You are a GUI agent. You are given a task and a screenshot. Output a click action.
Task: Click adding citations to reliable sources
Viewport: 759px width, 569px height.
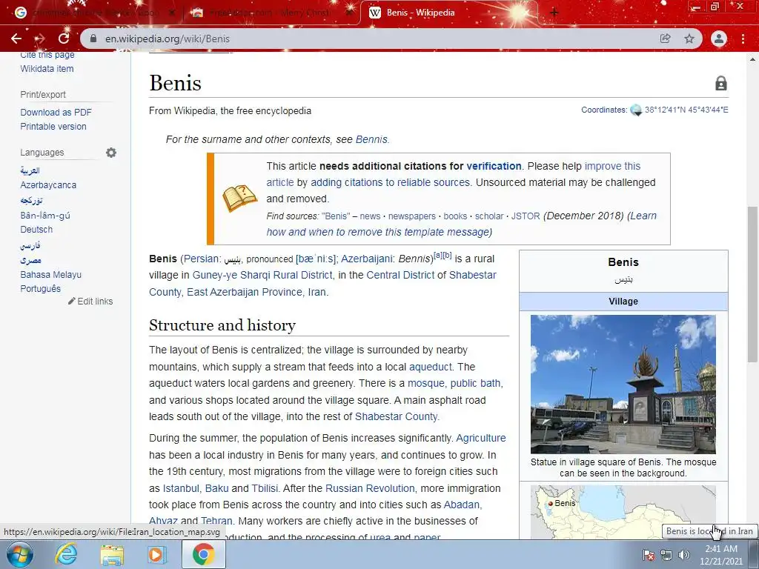coord(390,182)
